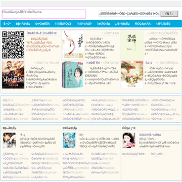Image resolution: width=182 pixels, height=182 pixels.
Task: Focus the search text field next to the gray button
Action: (x=129, y=14)
